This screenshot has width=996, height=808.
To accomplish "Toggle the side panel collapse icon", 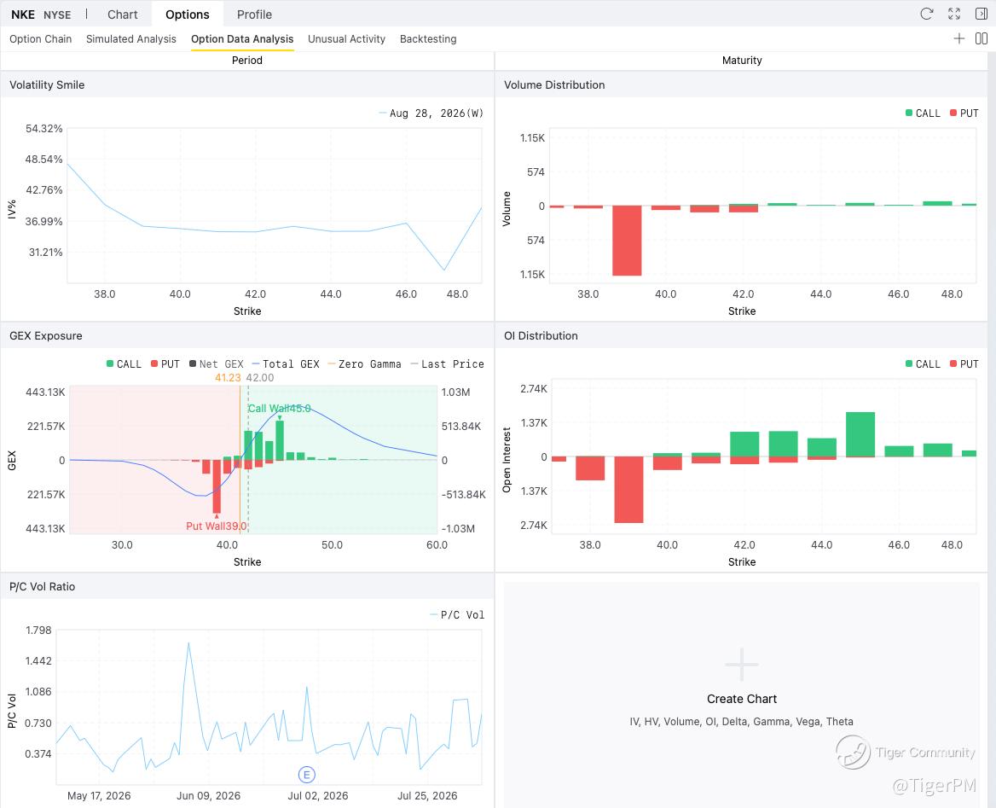I will click(982, 14).
